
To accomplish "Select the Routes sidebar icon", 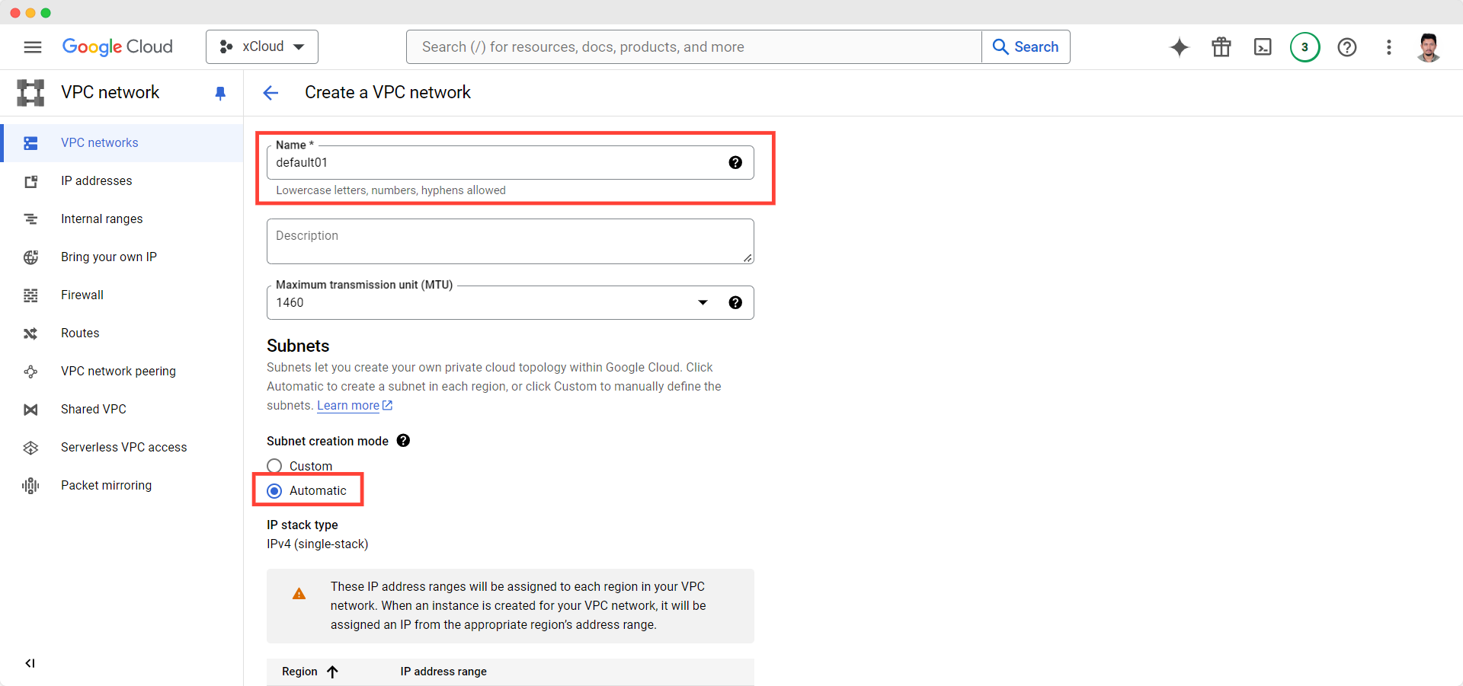I will 30,333.
